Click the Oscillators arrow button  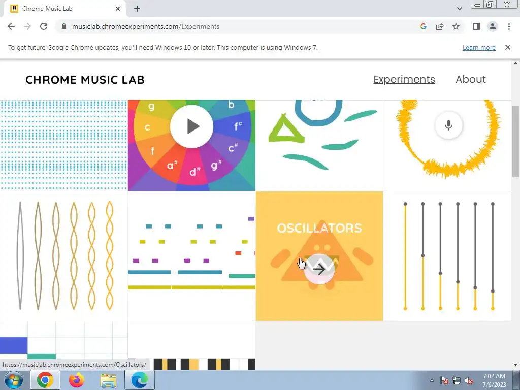point(319,269)
